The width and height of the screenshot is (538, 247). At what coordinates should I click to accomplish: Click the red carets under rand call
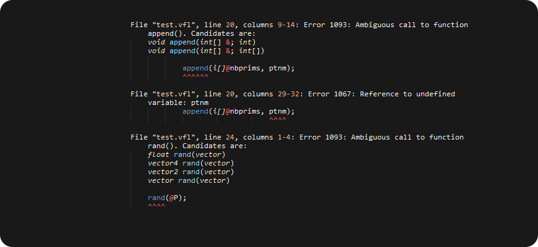pyautogui.click(x=156, y=206)
